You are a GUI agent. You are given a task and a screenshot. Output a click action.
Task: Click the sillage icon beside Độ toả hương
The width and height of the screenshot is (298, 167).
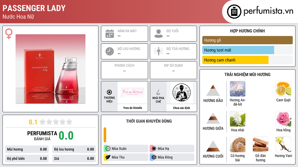coord(159,51)
